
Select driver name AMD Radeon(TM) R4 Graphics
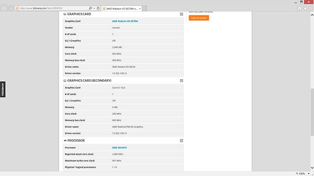click(x=128, y=127)
